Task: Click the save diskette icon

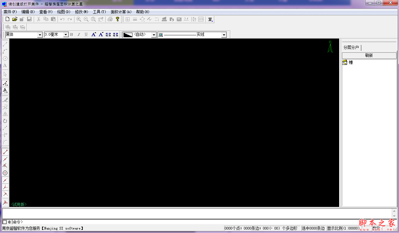Action: click(x=29, y=19)
